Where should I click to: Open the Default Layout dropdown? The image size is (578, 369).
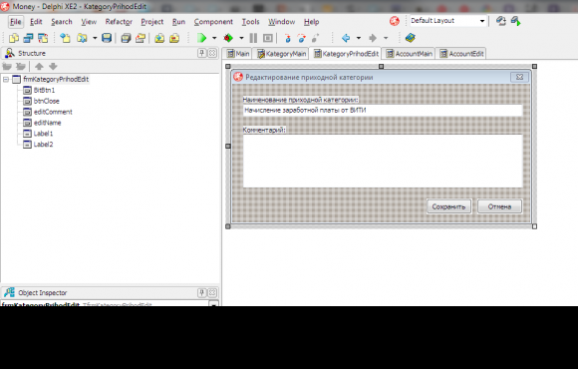tap(481, 21)
